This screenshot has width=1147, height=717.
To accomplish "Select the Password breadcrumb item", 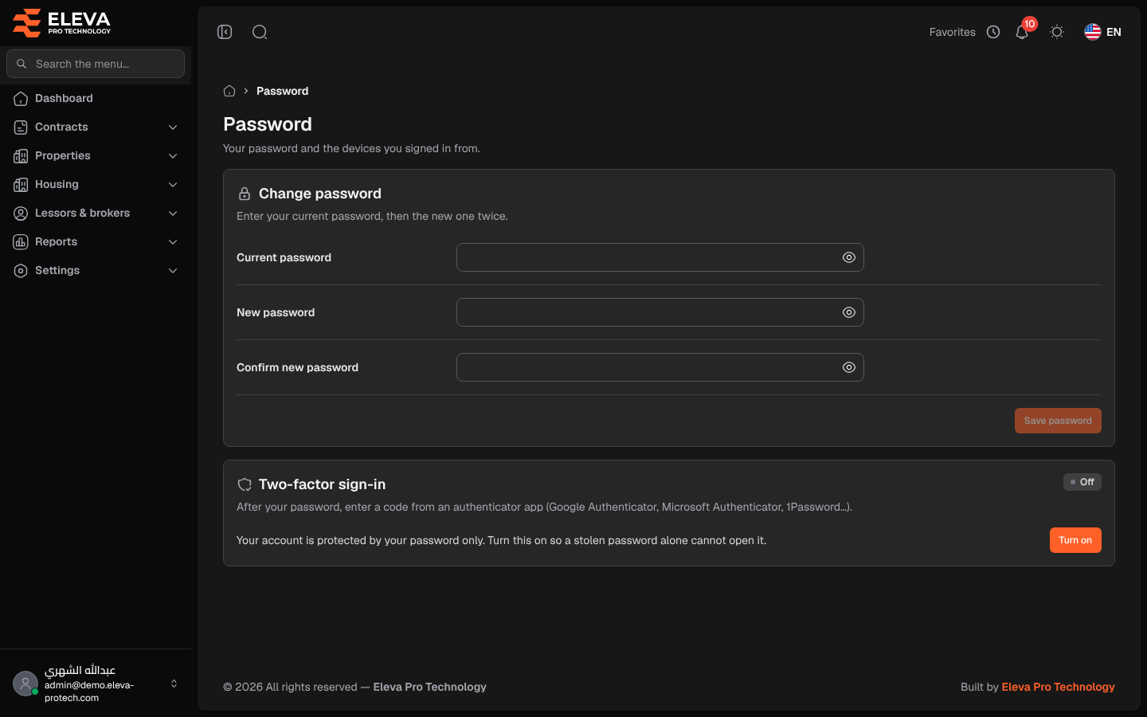I will (x=282, y=91).
